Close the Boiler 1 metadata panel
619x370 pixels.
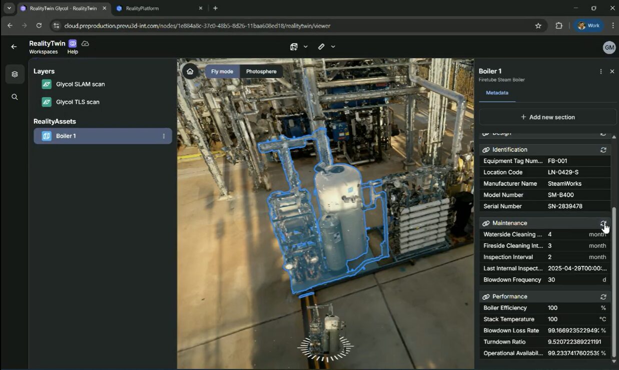pos(612,72)
